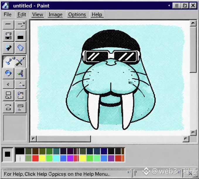Click the small diamond tool icon

click(8, 85)
